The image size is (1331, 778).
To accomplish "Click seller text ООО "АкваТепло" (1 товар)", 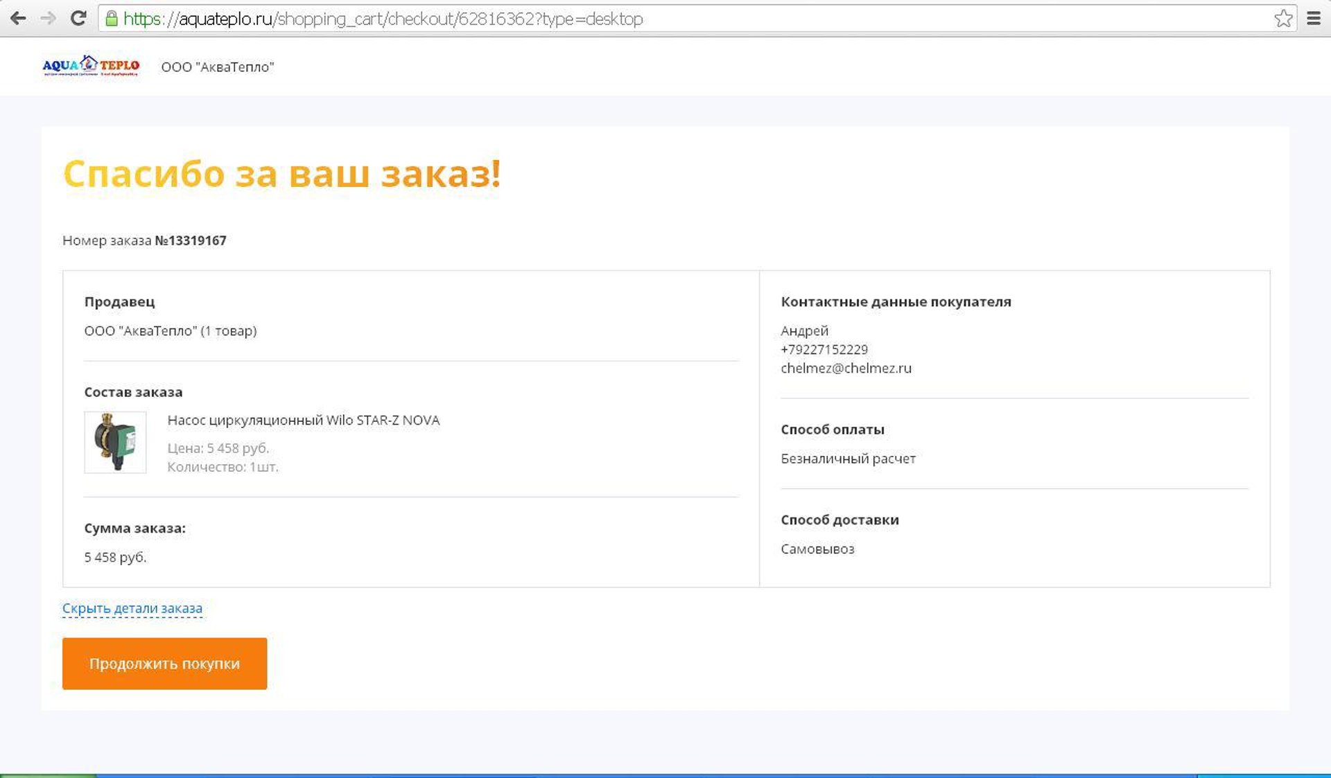I will [171, 330].
